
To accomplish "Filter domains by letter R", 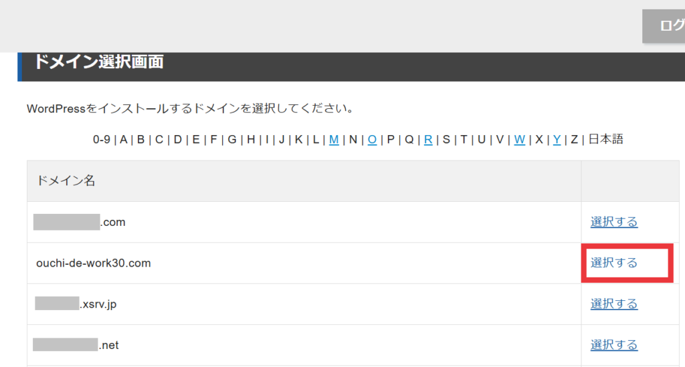I will coord(428,140).
